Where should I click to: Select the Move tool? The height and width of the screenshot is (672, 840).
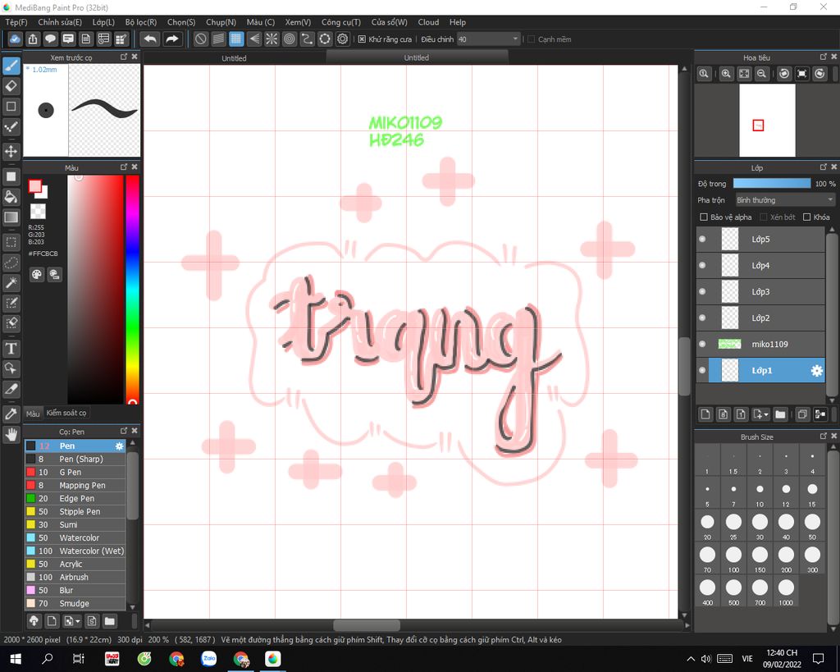click(11, 152)
